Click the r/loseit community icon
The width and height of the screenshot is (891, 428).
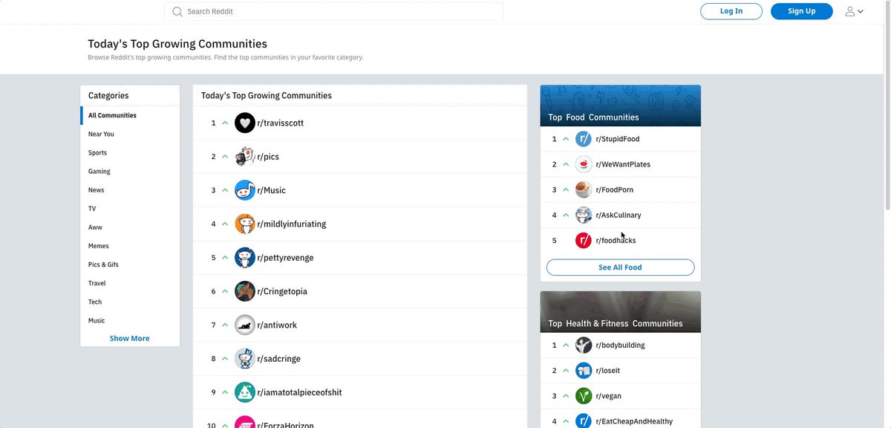click(x=584, y=370)
